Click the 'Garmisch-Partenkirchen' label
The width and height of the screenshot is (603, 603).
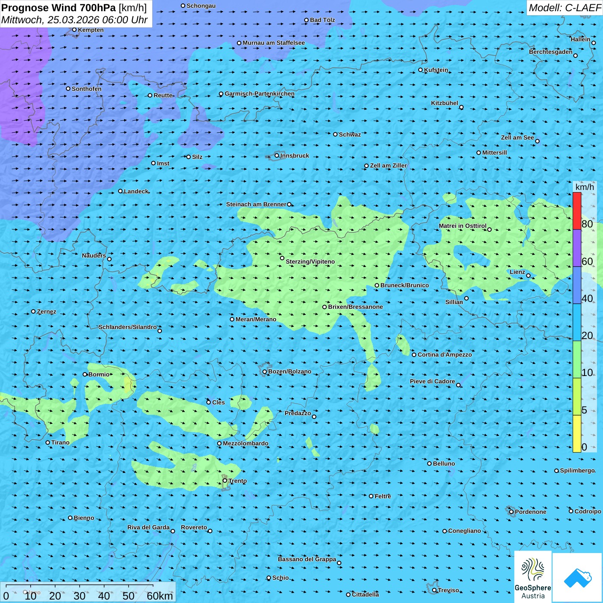[260, 93]
